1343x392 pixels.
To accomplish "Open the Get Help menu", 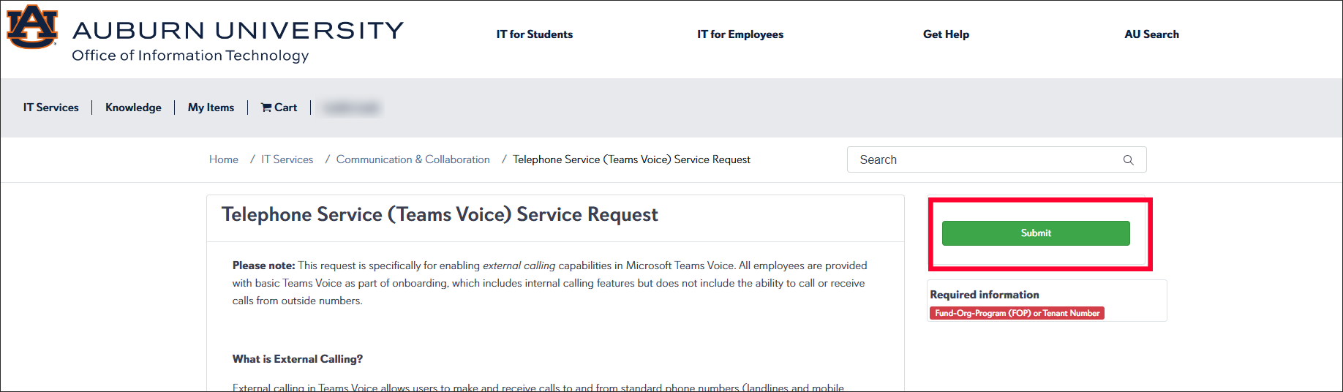I will pyautogui.click(x=946, y=34).
